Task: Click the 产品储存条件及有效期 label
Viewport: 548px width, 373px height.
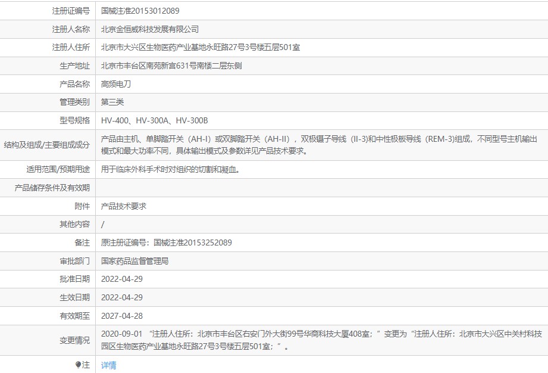Action: (x=52, y=188)
